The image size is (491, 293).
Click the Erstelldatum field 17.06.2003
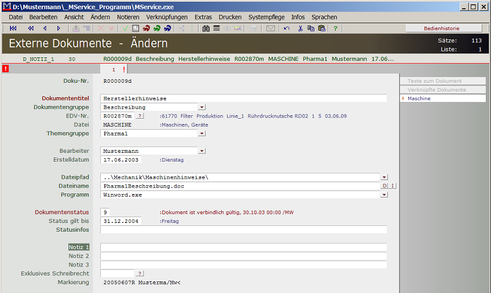coord(120,160)
